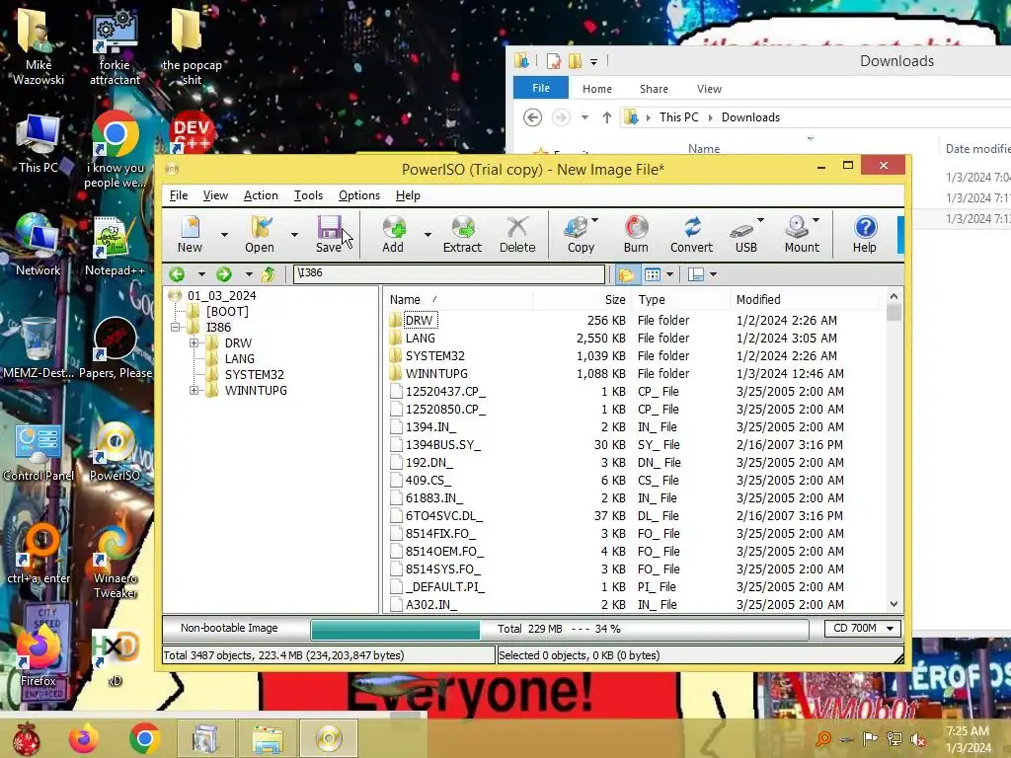Click the Open toolbar icon
Viewport: 1011px width, 758px height.
tap(260, 234)
